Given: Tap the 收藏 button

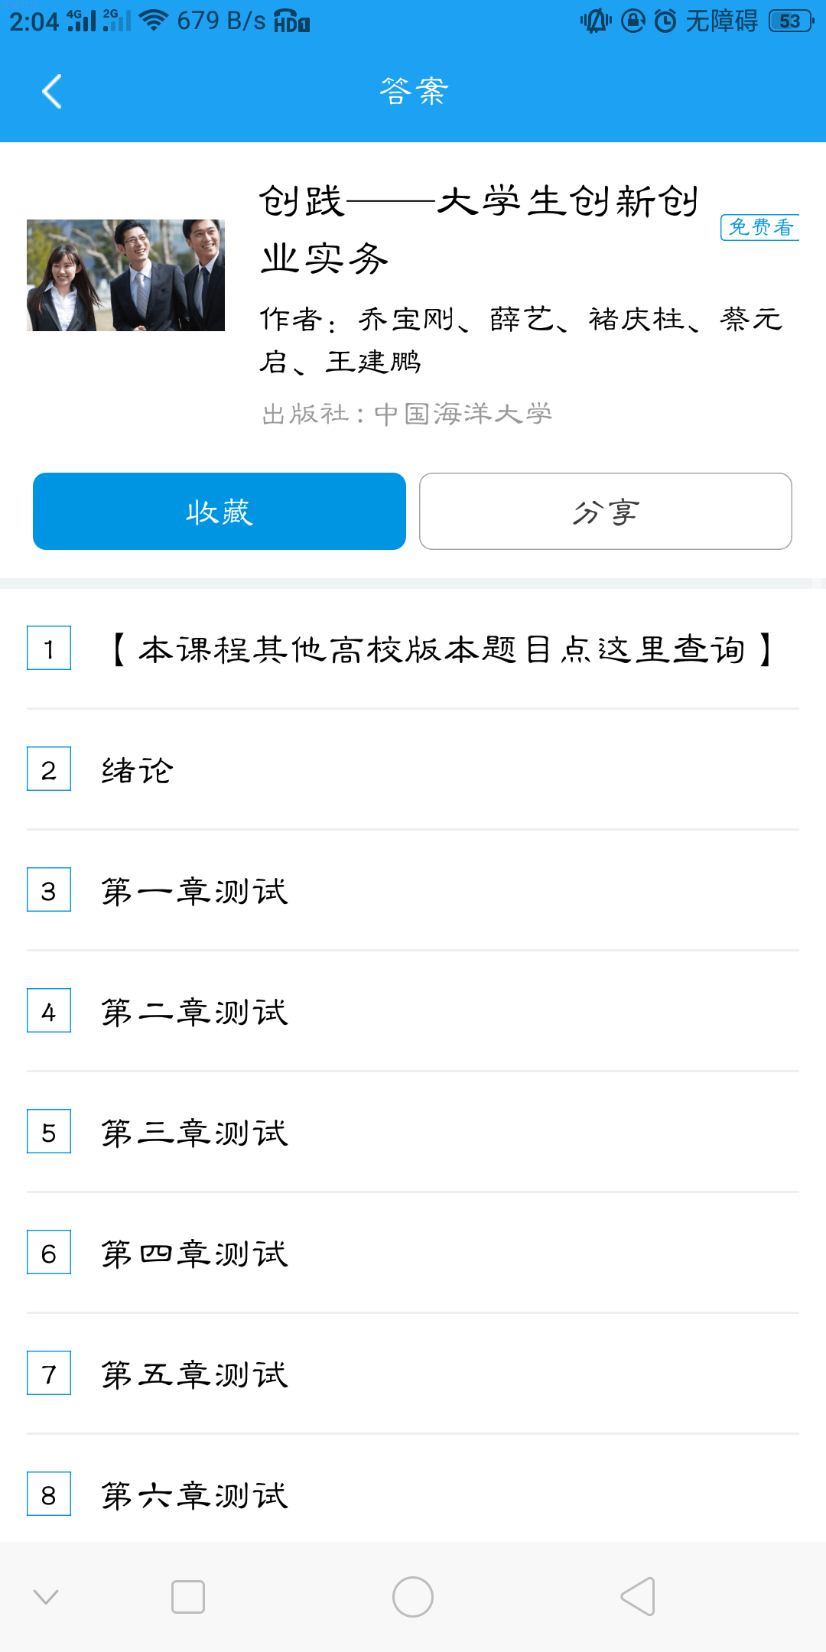Looking at the screenshot, I should coord(220,511).
